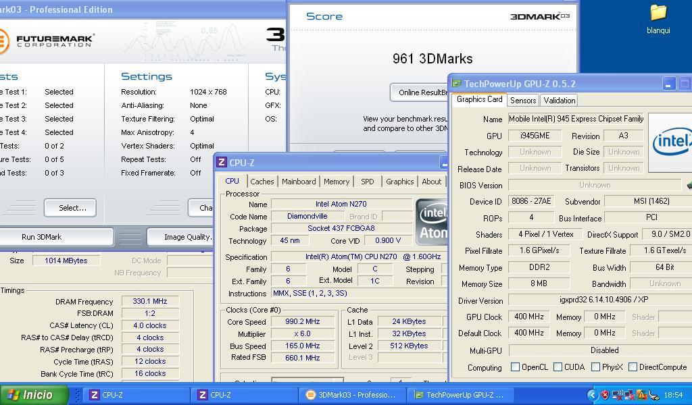The width and height of the screenshot is (692, 405).
Task: Click the CPU-Z title bar Z icon
Action: (x=222, y=163)
